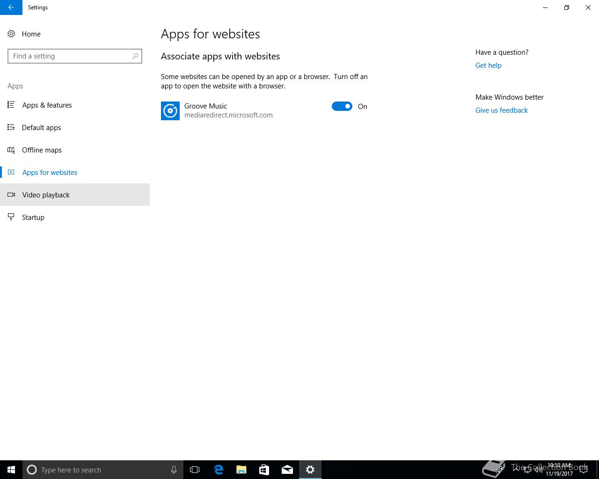Screen dimensions: 599x479
Task: Open Task View from taskbar
Action: point(195,470)
